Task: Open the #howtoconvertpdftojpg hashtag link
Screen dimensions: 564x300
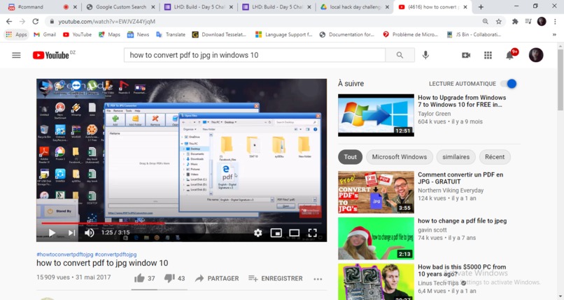Action: tap(65, 254)
